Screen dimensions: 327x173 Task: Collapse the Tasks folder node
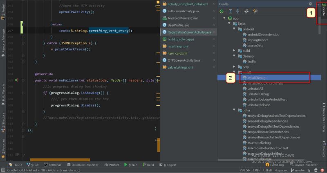[x=229, y=24]
